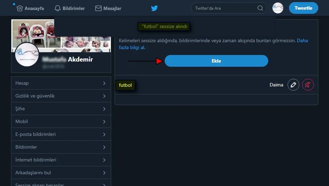This screenshot has width=329, height=186.
Task: Click the large profile picture thumbnail
Action: coord(27,54)
